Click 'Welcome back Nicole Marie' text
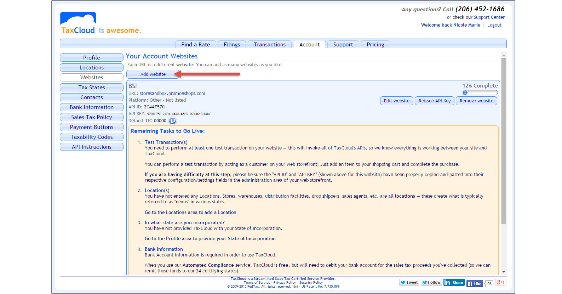Image resolution: width=562 pixels, height=294 pixels. point(451,25)
